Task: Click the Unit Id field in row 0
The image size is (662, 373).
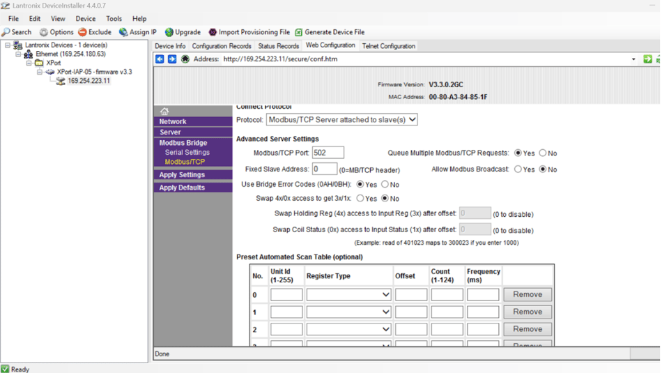Action: pos(286,294)
